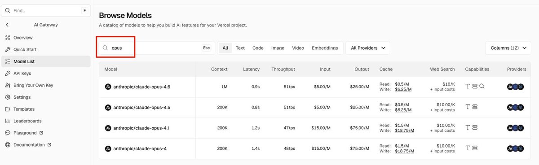Select the Video filter tab
This screenshot has width=539, height=165.
pos(298,48)
